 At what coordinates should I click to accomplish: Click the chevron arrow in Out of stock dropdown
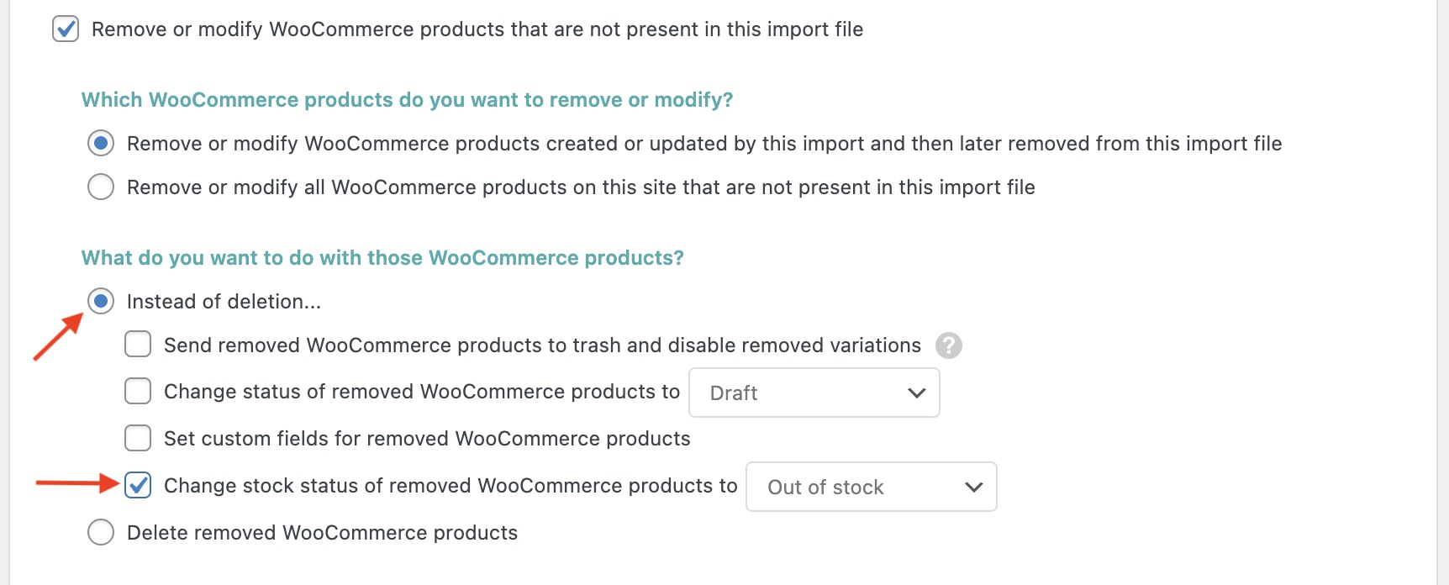pos(973,487)
